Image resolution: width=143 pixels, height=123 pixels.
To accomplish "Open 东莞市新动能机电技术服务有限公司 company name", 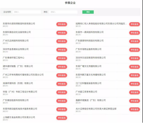I will click(x=20, y=109).
